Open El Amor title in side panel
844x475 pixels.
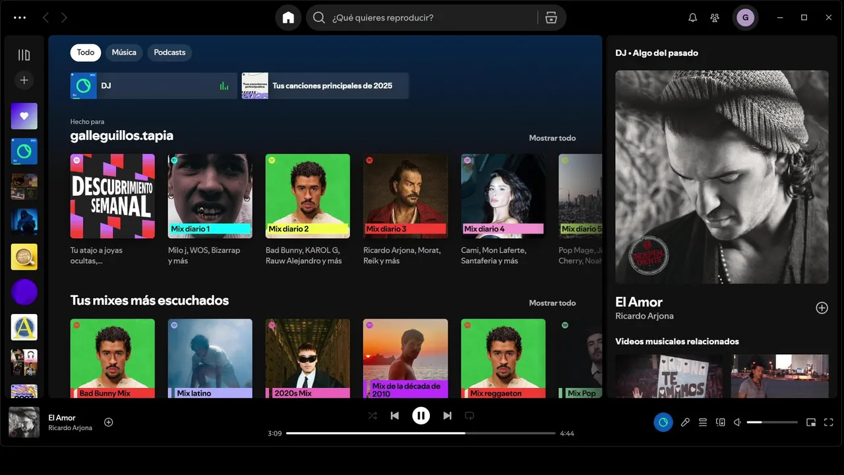[x=639, y=302]
